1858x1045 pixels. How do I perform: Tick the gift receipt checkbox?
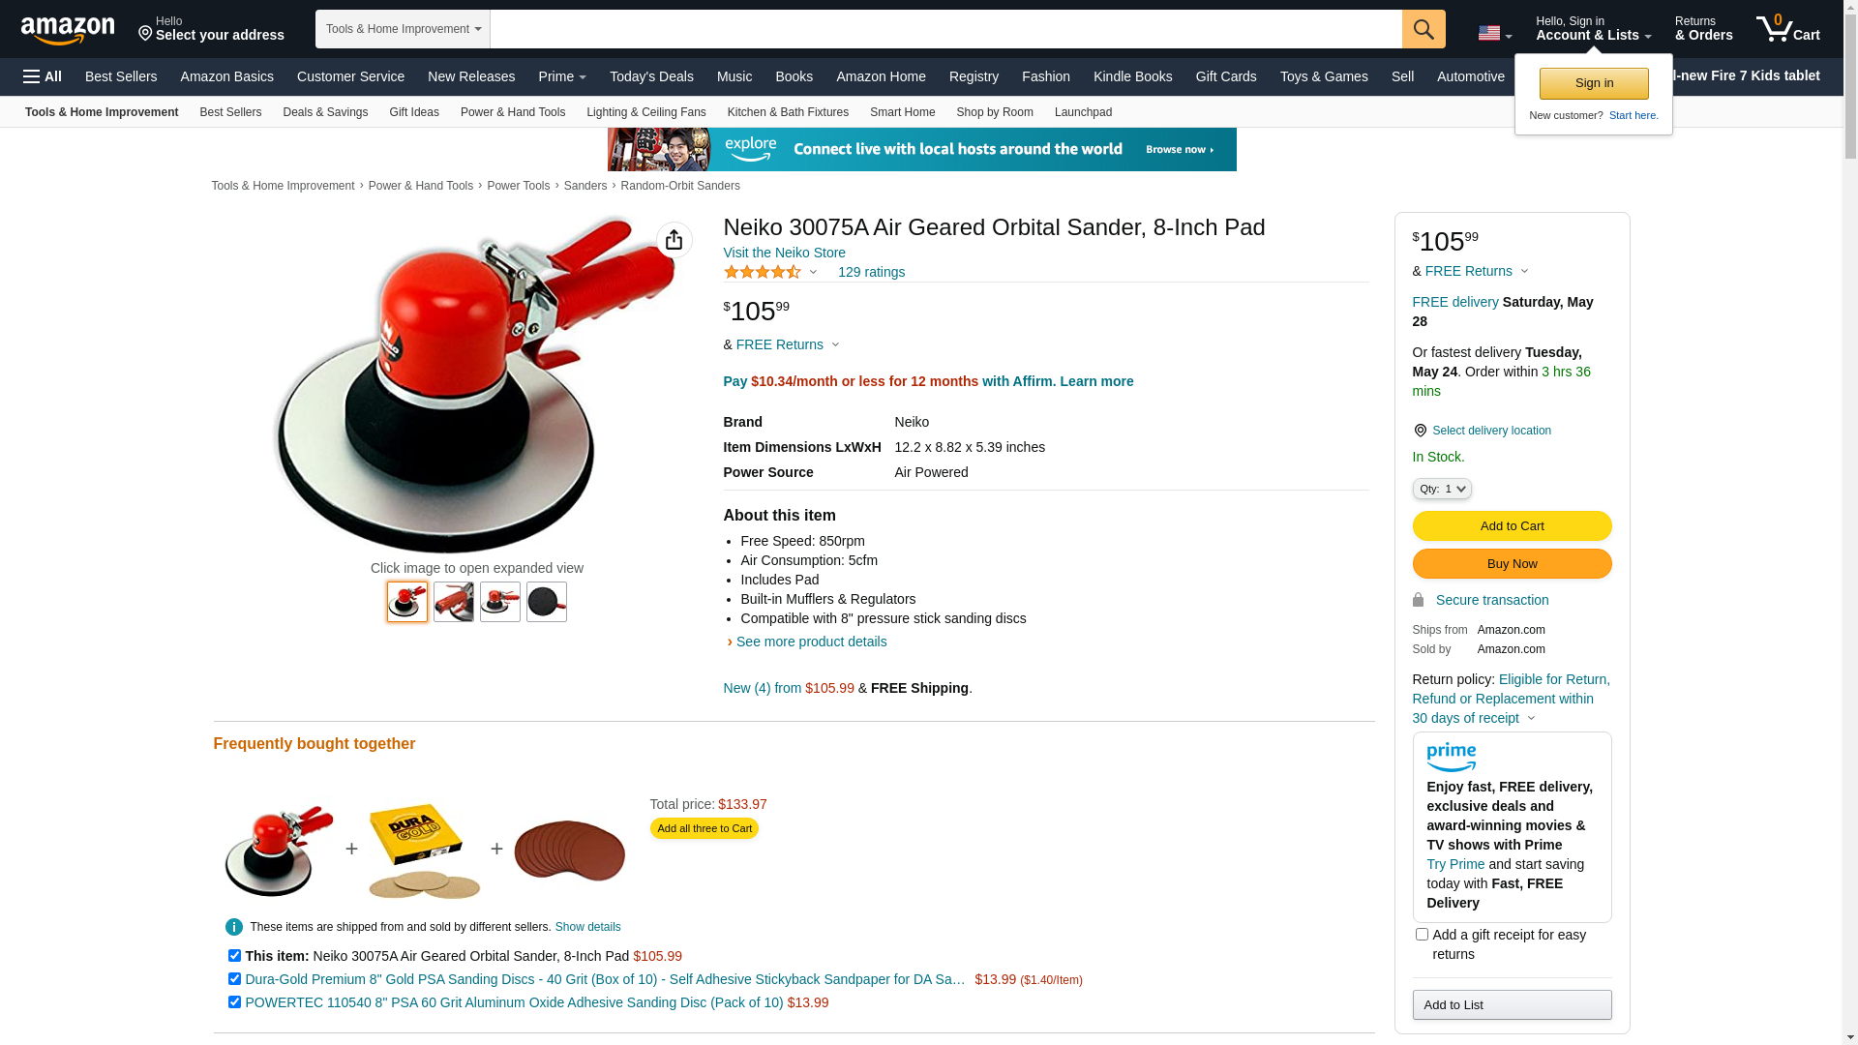click(1422, 935)
